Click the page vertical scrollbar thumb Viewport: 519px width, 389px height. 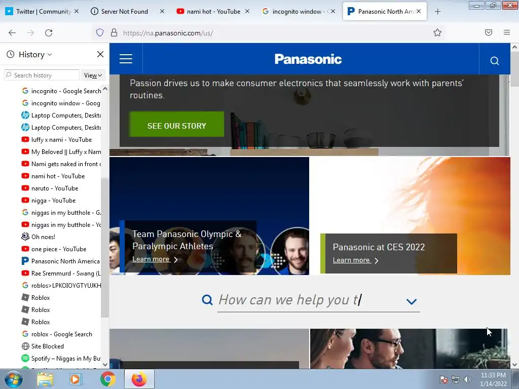click(x=514, y=69)
